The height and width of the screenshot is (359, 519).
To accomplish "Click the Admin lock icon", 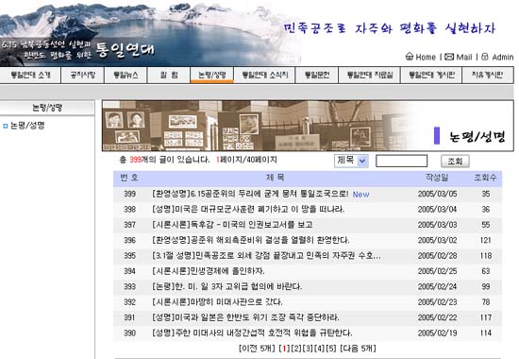I will [485, 57].
